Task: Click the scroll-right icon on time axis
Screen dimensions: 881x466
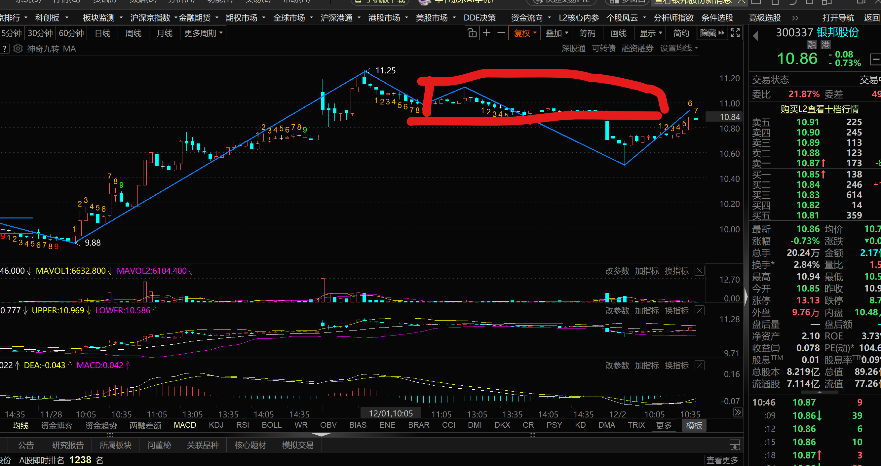Action: [738, 413]
